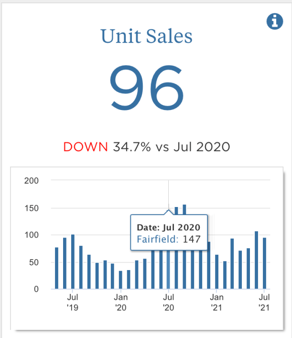Click the red DOWN indicator text
Screen dimensions: 292x338
(86, 147)
